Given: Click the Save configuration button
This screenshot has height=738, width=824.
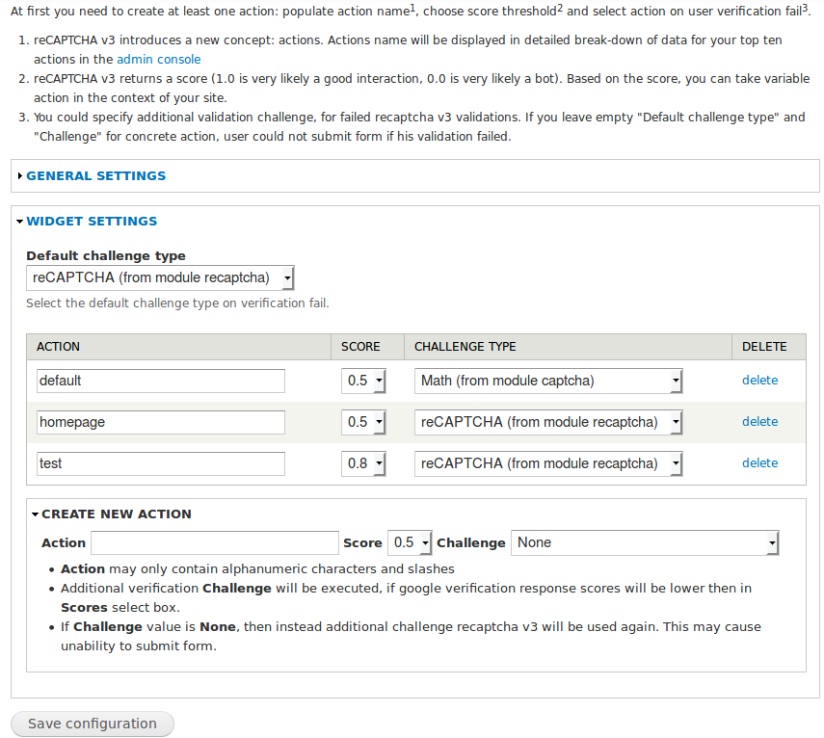Looking at the screenshot, I should [93, 724].
